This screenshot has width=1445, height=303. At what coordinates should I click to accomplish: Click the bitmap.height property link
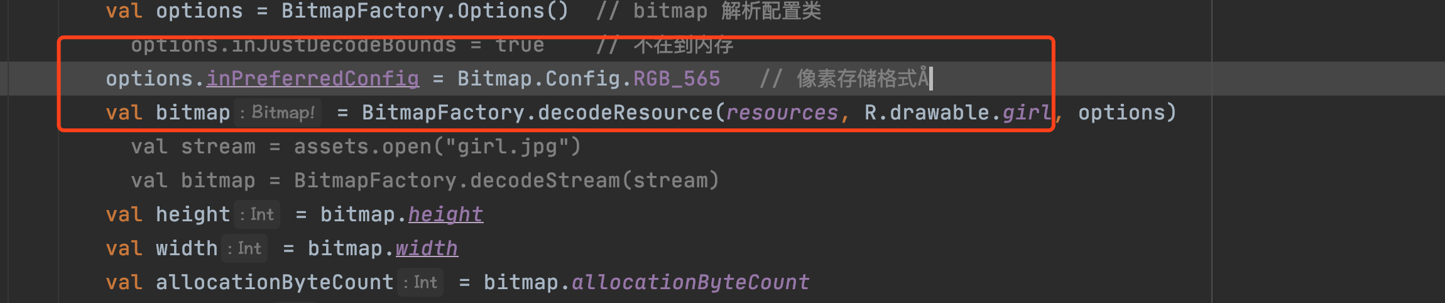[x=445, y=214]
